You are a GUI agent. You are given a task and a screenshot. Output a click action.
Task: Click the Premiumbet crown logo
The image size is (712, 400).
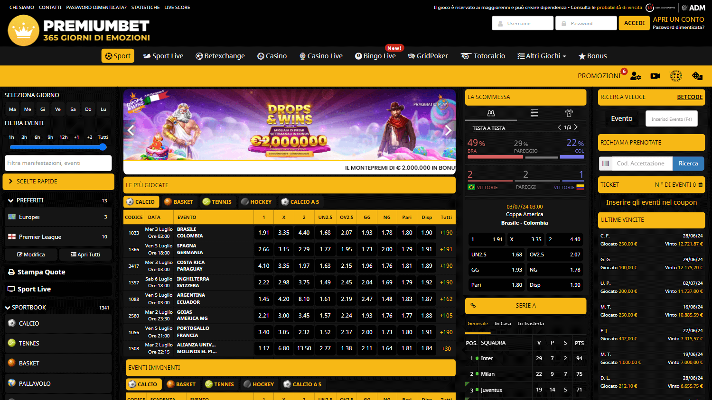pyautogui.click(x=23, y=30)
